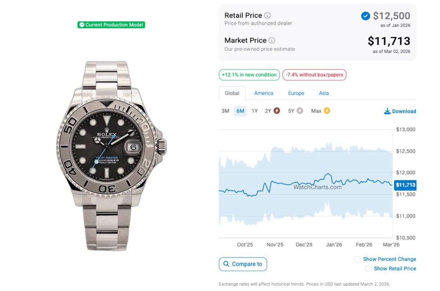Switch chart range to 1Y
The width and height of the screenshot is (440, 291).
[254, 111]
